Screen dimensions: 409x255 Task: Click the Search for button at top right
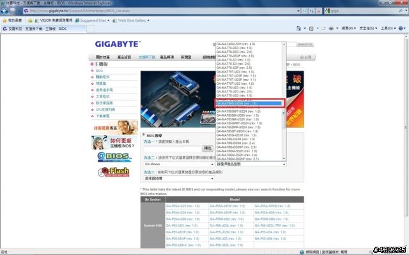(305, 44)
